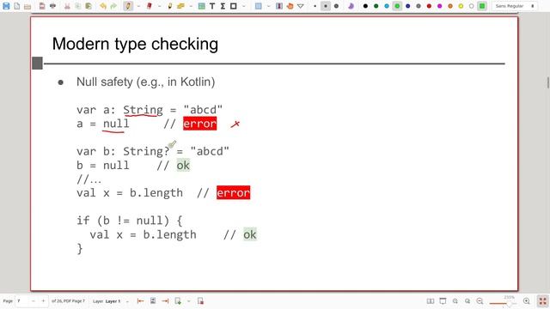Select the Eraser tool
The image size is (550, 309).
tap(150, 6)
